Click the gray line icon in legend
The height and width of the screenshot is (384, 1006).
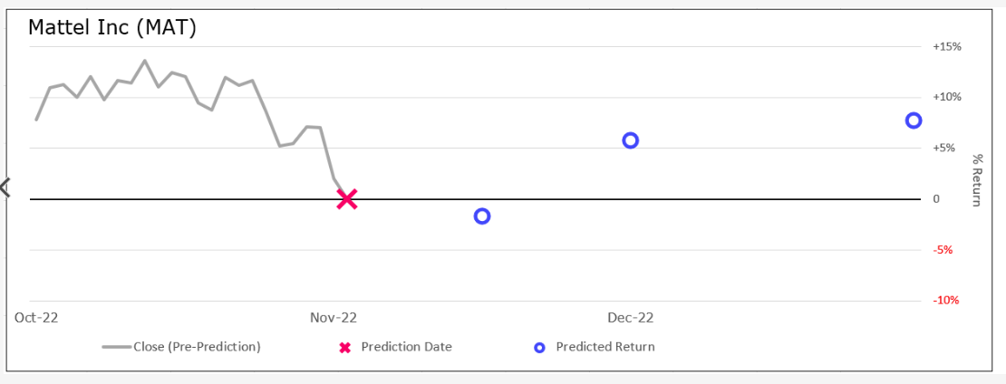[116, 347]
